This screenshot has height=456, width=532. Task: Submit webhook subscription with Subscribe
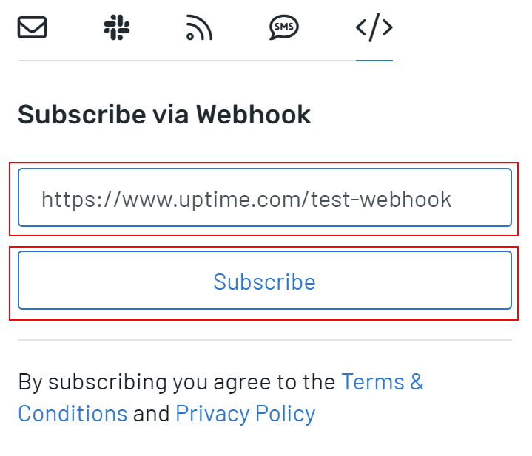(x=264, y=281)
